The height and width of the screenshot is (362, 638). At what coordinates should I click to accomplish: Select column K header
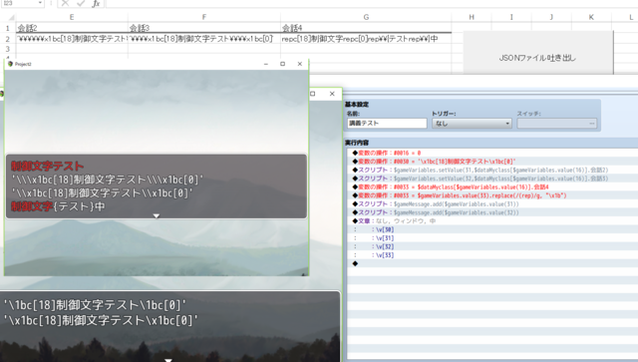coord(591,17)
